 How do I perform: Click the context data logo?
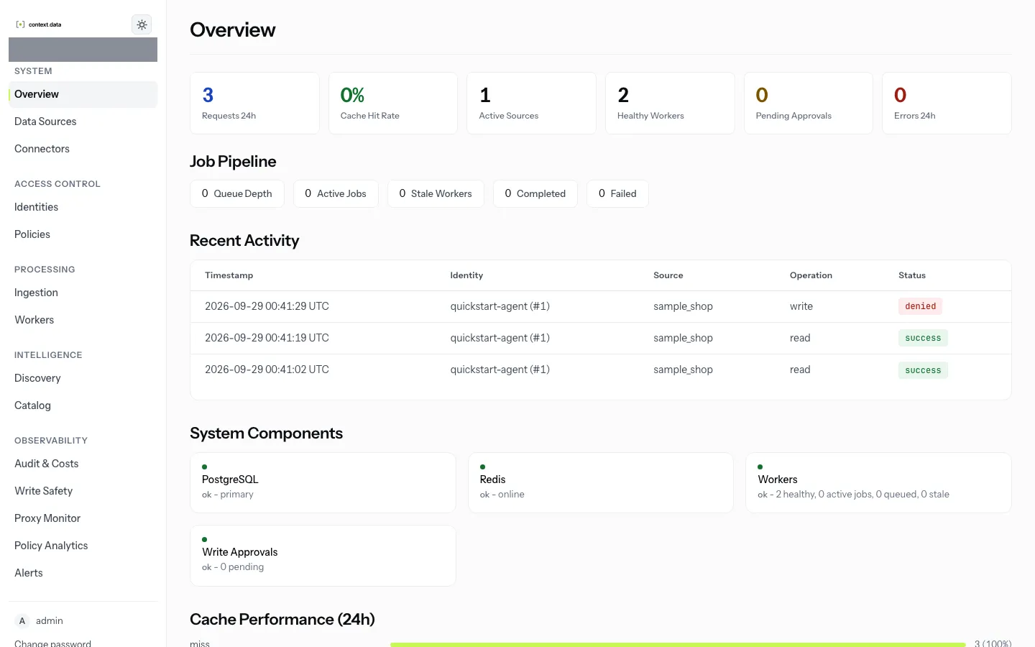click(x=39, y=24)
